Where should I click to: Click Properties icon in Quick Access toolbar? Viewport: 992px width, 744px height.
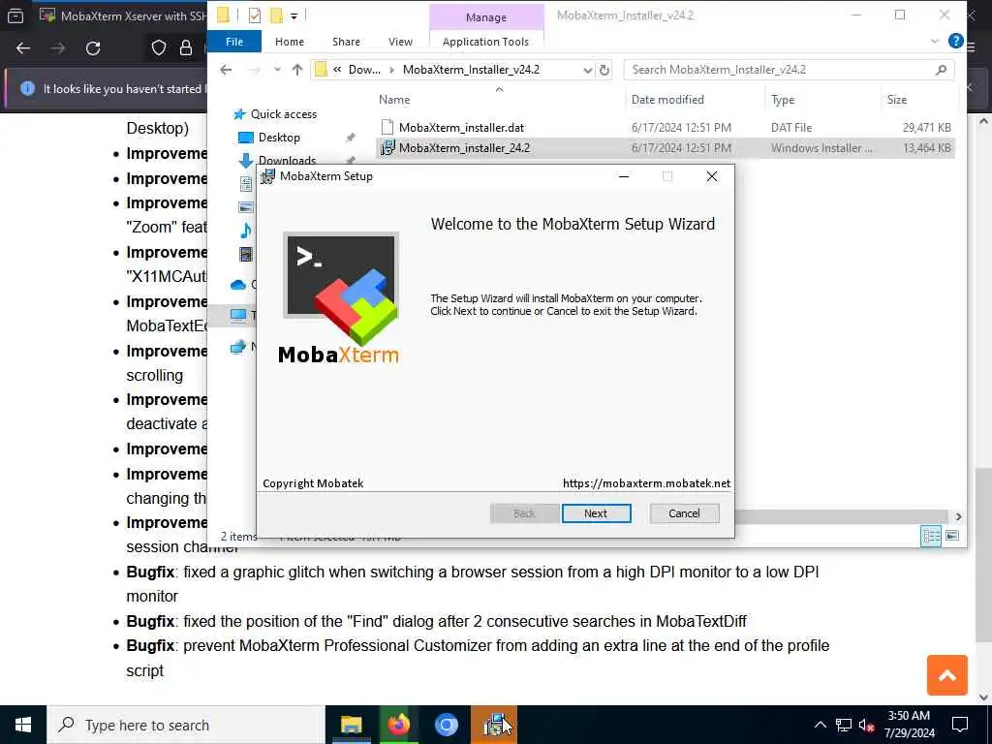pyautogui.click(x=255, y=15)
